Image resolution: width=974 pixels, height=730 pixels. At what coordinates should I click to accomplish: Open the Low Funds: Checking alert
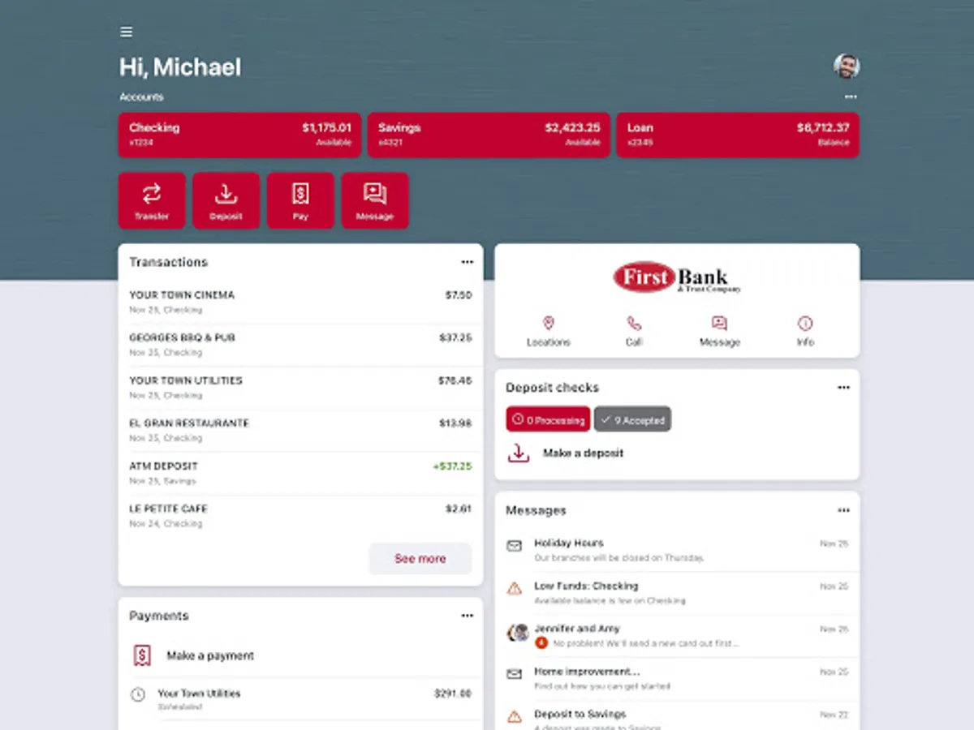[x=677, y=593]
